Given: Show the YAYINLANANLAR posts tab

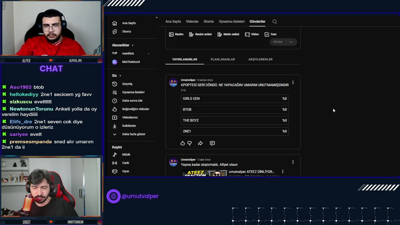Looking at the screenshot, I should pyautogui.click(x=185, y=59).
